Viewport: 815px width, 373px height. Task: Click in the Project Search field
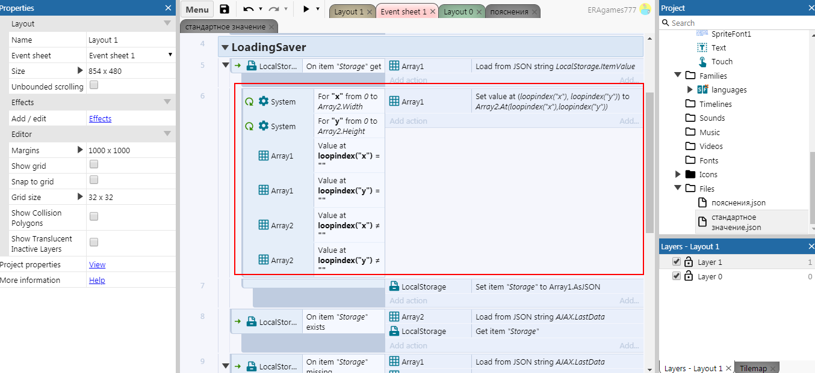[x=737, y=23]
